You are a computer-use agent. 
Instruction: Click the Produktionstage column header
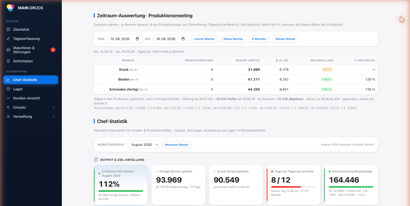[x=199, y=61]
